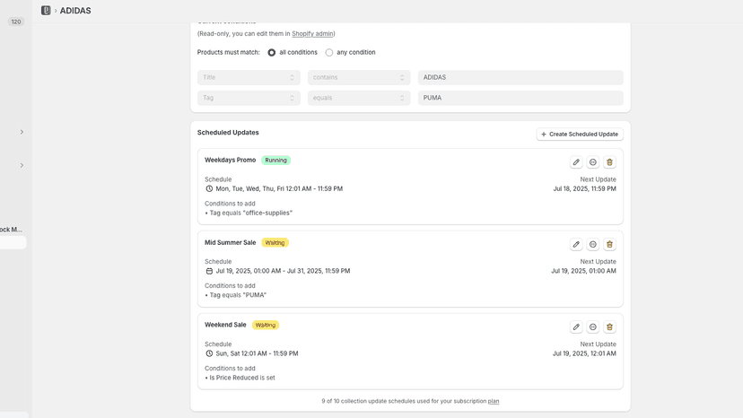Edit the Mid Summer Sale update
This screenshot has width=743, height=418.
click(x=576, y=245)
